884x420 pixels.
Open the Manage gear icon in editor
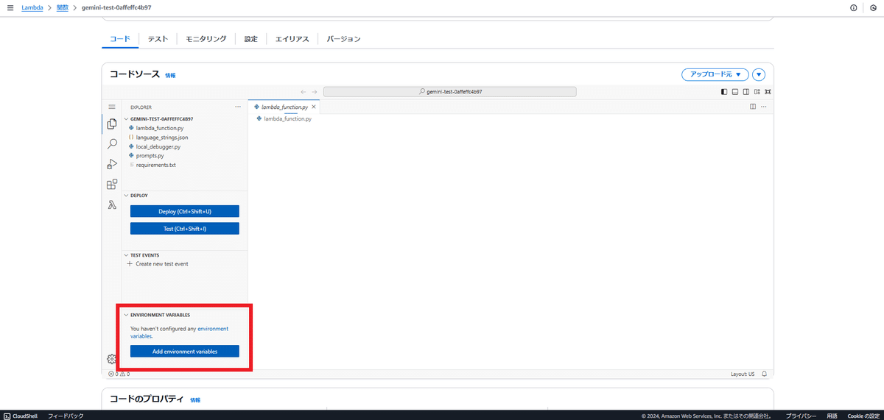pyautogui.click(x=112, y=359)
